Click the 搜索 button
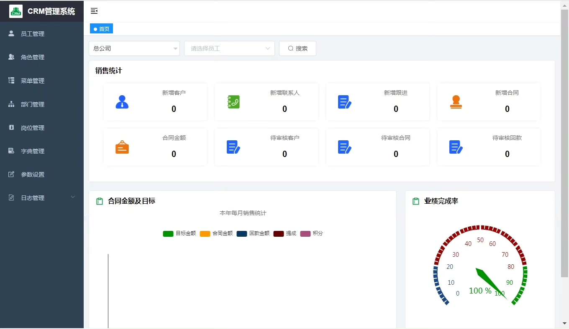The height and width of the screenshot is (329, 569). coord(297,48)
